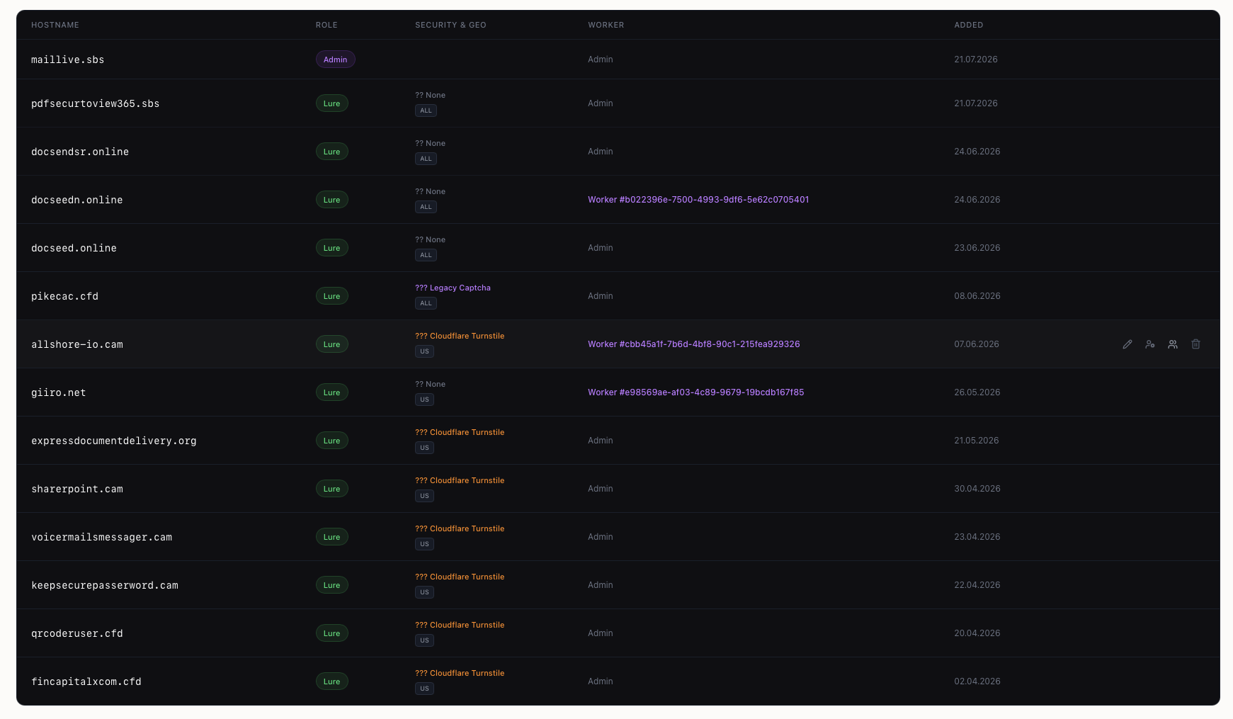Screen dimensions: 1233x719
Task: Click the ROLE column header
Action: click(x=326, y=25)
